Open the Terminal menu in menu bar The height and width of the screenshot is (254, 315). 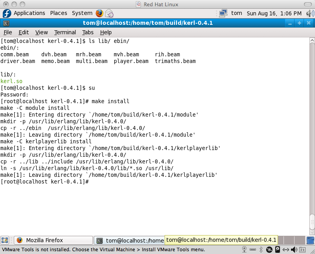tap(65, 32)
